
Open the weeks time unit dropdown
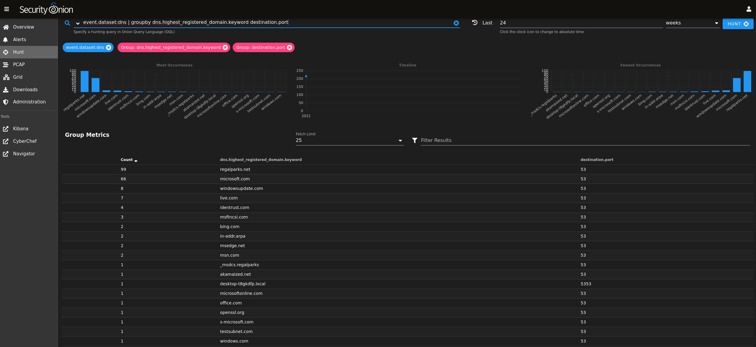[692, 23]
